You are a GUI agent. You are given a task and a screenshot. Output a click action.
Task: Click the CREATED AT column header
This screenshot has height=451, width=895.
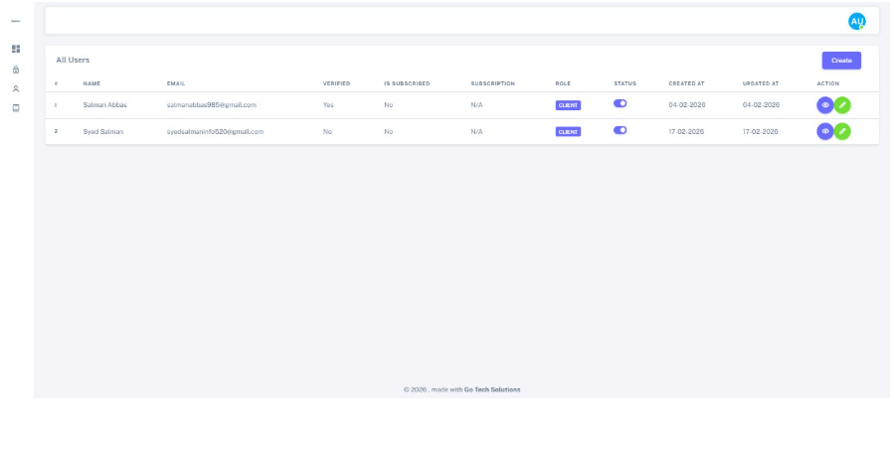(x=686, y=83)
